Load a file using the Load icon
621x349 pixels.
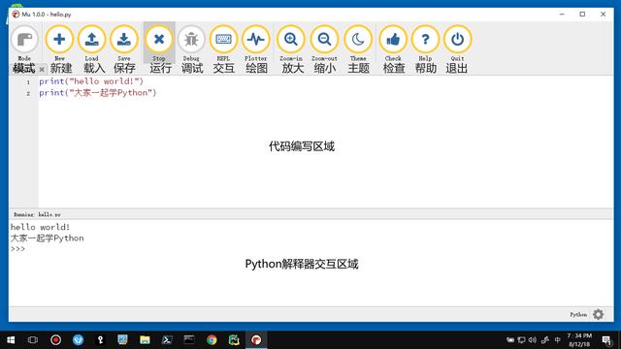(91, 40)
